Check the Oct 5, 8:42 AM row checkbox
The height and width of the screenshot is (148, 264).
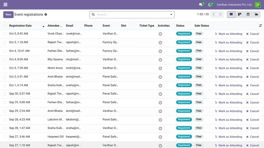[5, 34]
